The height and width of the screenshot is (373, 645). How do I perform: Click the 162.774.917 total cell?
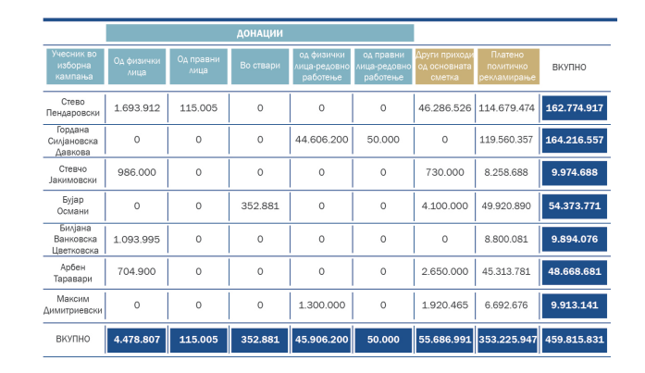point(575,108)
